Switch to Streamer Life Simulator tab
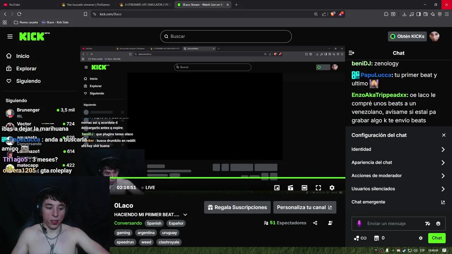The image size is (452, 254). [145, 5]
